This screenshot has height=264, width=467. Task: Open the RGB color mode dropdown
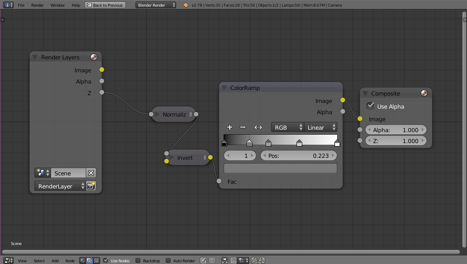point(287,127)
